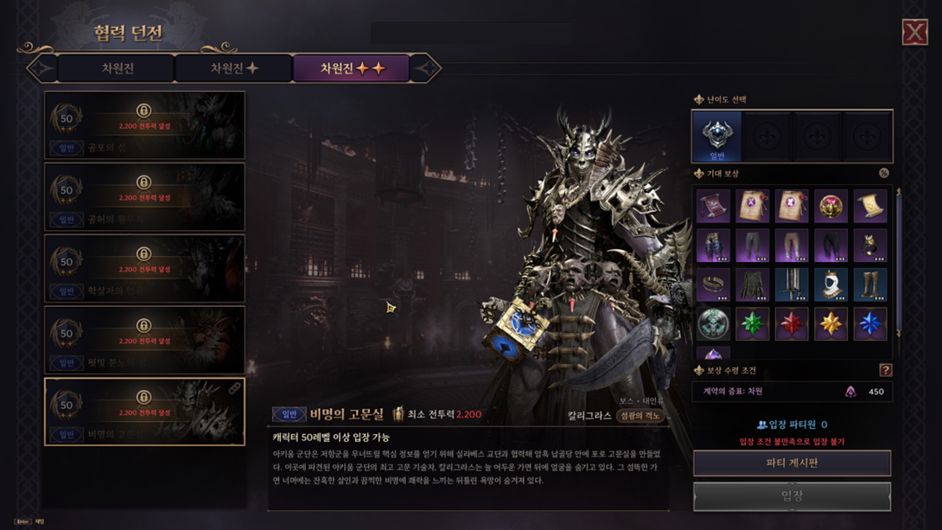The image size is (942, 530).
Task: Click the white hooded armor reward icon
Action: tap(831, 284)
